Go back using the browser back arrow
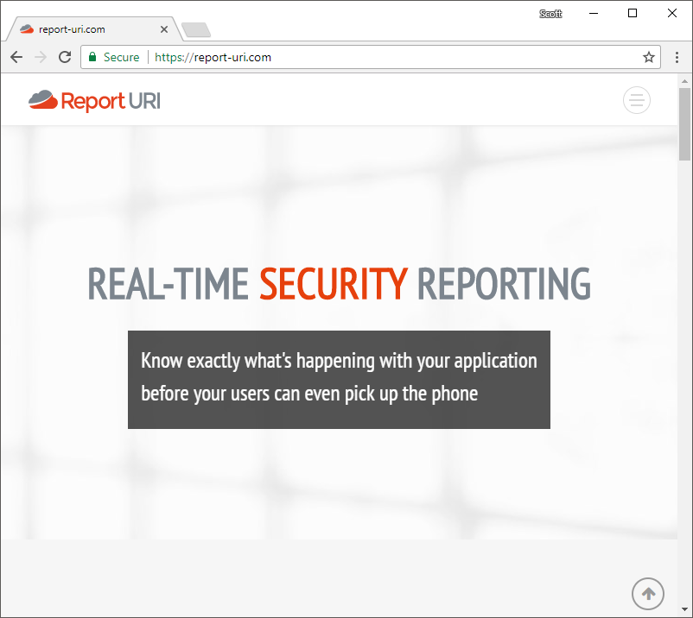Viewport: 693px width, 618px height. coord(16,57)
